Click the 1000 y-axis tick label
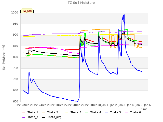This screenshot has height=122, width=163. pyautogui.click(x=15, y=12)
